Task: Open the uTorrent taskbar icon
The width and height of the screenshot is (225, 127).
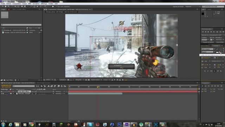Action: tap(141, 125)
